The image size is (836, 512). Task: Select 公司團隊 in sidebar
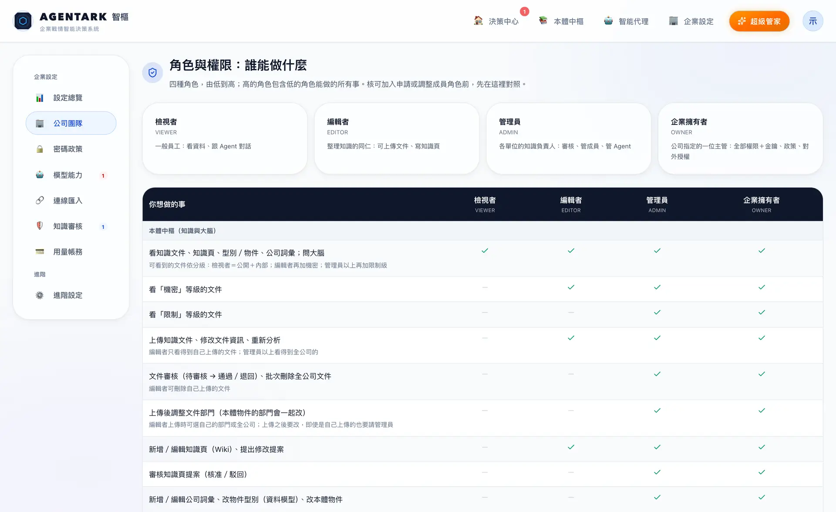[x=71, y=123]
